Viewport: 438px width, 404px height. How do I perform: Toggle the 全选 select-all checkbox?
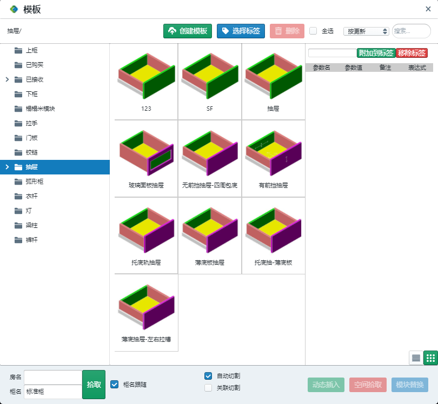coord(313,31)
